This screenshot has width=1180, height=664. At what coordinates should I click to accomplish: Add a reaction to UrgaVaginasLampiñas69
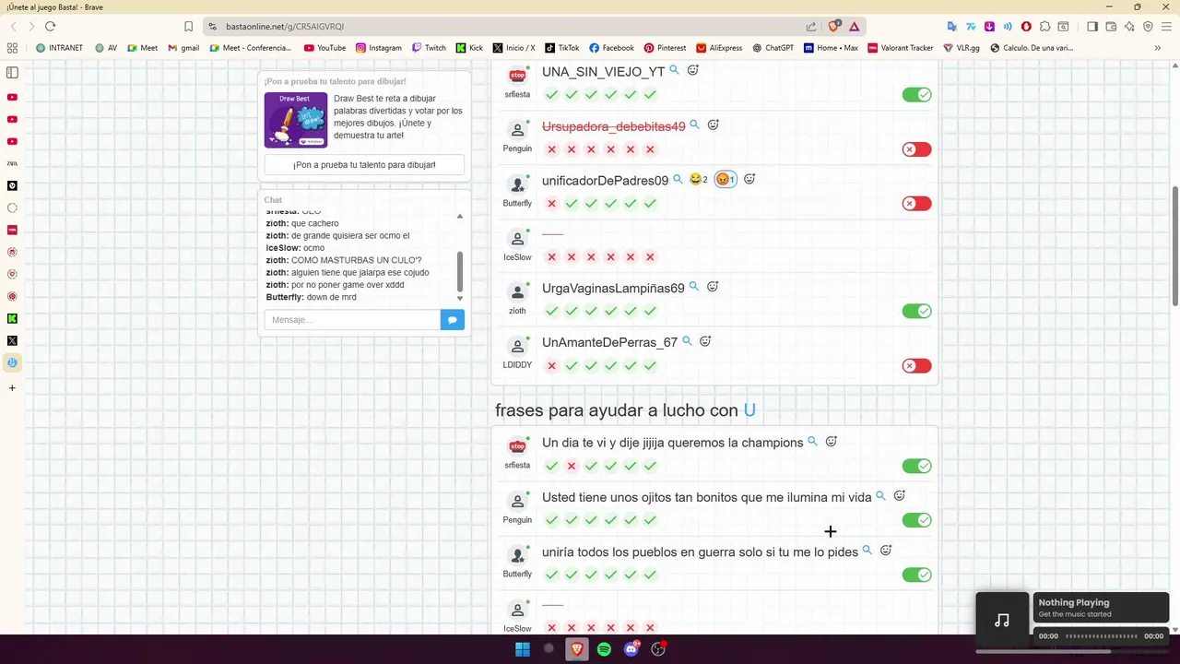[713, 287]
